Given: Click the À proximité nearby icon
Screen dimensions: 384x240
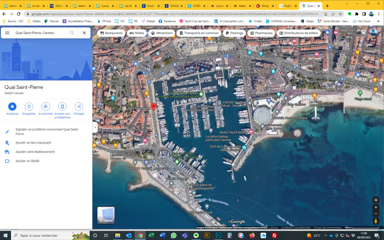Looking at the screenshot, I should [45, 107].
